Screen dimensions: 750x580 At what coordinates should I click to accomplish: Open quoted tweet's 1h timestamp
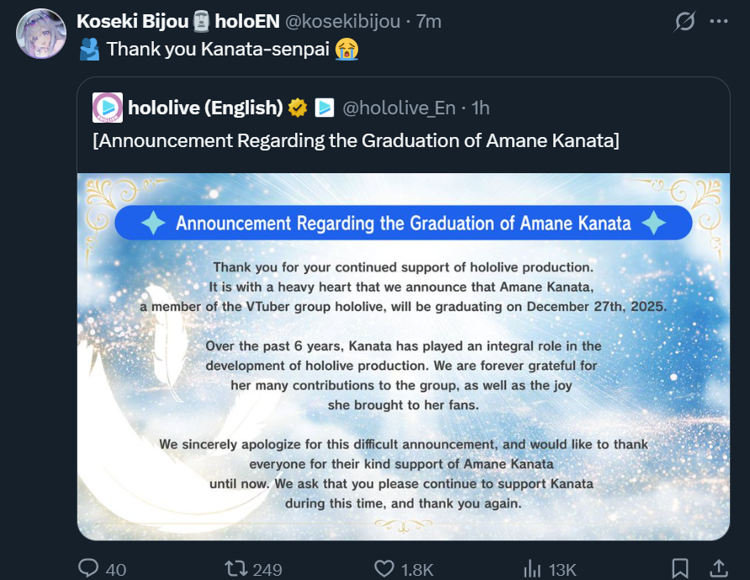(481, 108)
